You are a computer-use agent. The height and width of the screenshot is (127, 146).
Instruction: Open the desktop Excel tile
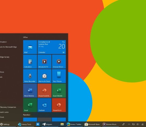tap(30, 105)
